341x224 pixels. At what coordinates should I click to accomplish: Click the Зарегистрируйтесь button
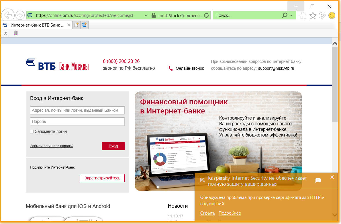point(102,178)
